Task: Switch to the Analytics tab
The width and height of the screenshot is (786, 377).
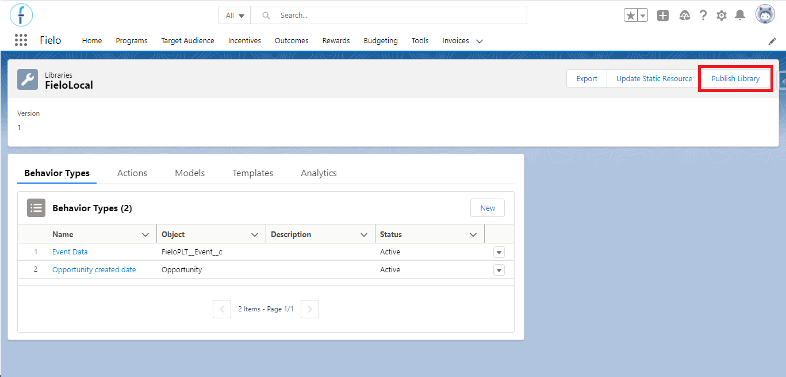Action: coord(319,173)
